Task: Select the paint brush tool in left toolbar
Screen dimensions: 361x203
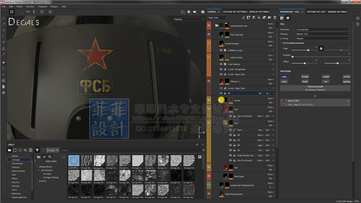Action: 3,18
